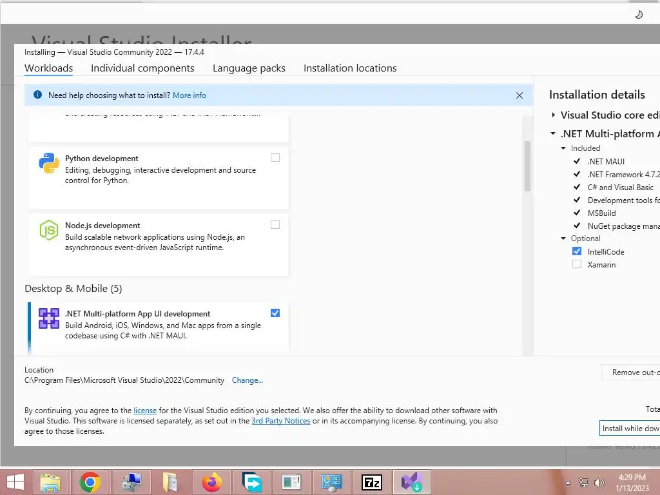Select the MSBuild included item

601,213
